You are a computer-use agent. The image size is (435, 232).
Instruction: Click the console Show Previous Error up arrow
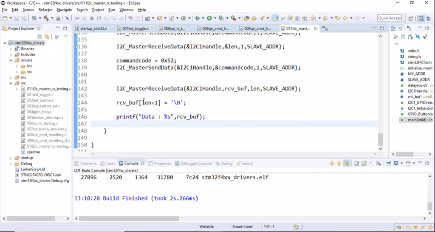point(339,164)
